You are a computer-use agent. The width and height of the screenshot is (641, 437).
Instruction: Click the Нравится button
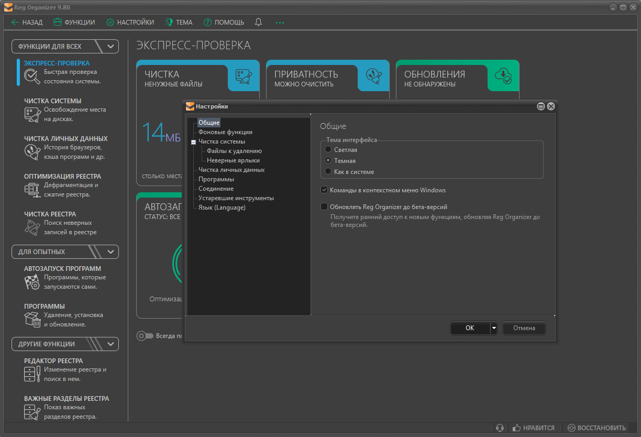coord(534,428)
